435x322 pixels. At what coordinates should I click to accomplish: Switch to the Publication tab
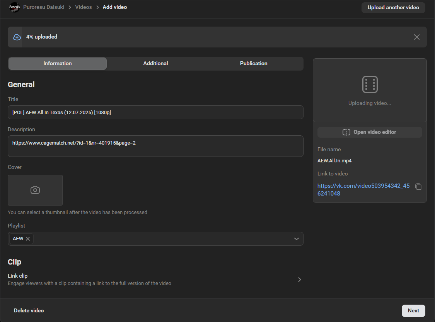(x=254, y=63)
